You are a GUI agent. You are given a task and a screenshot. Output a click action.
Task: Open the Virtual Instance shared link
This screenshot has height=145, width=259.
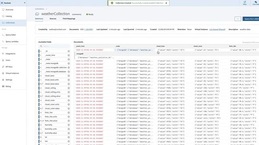217,29
